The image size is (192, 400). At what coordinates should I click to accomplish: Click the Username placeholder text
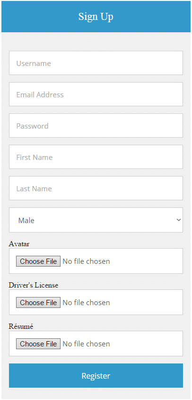click(x=34, y=63)
